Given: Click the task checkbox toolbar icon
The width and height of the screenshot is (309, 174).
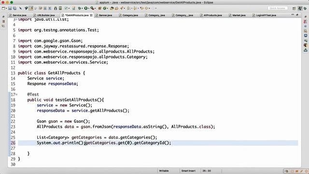Looking at the screenshot, I should pos(66,8).
